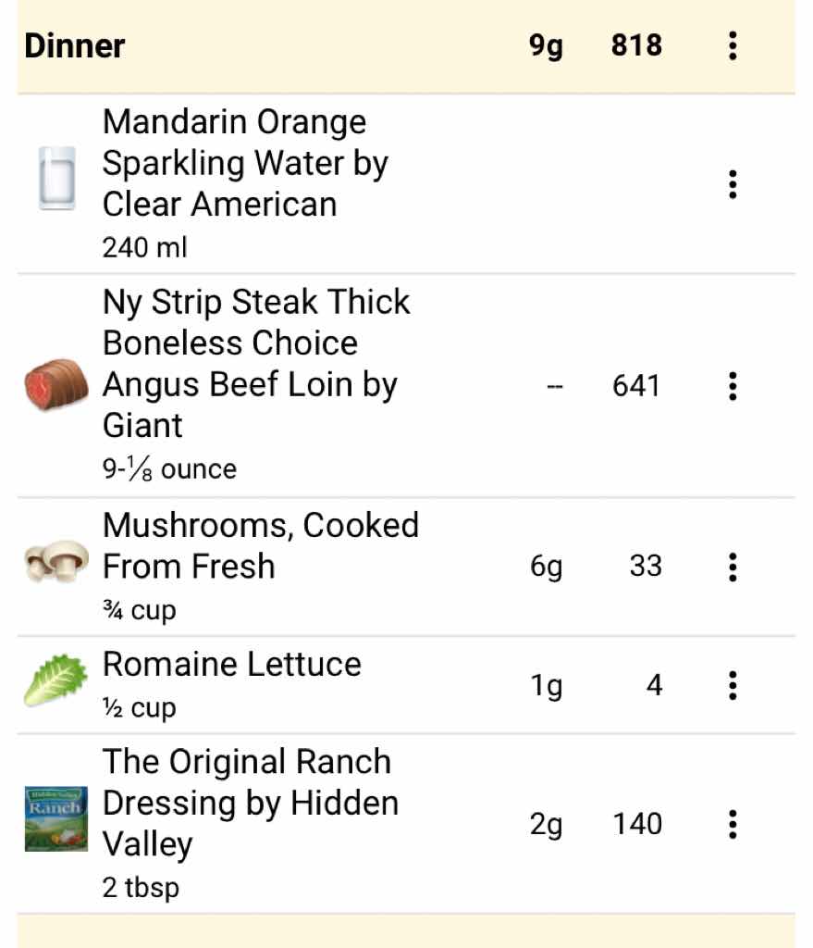The width and height of the screenshot is (813, 948).
Task: Tap the 9-1/8 ounce serving size
Action: tap(169, 469)
